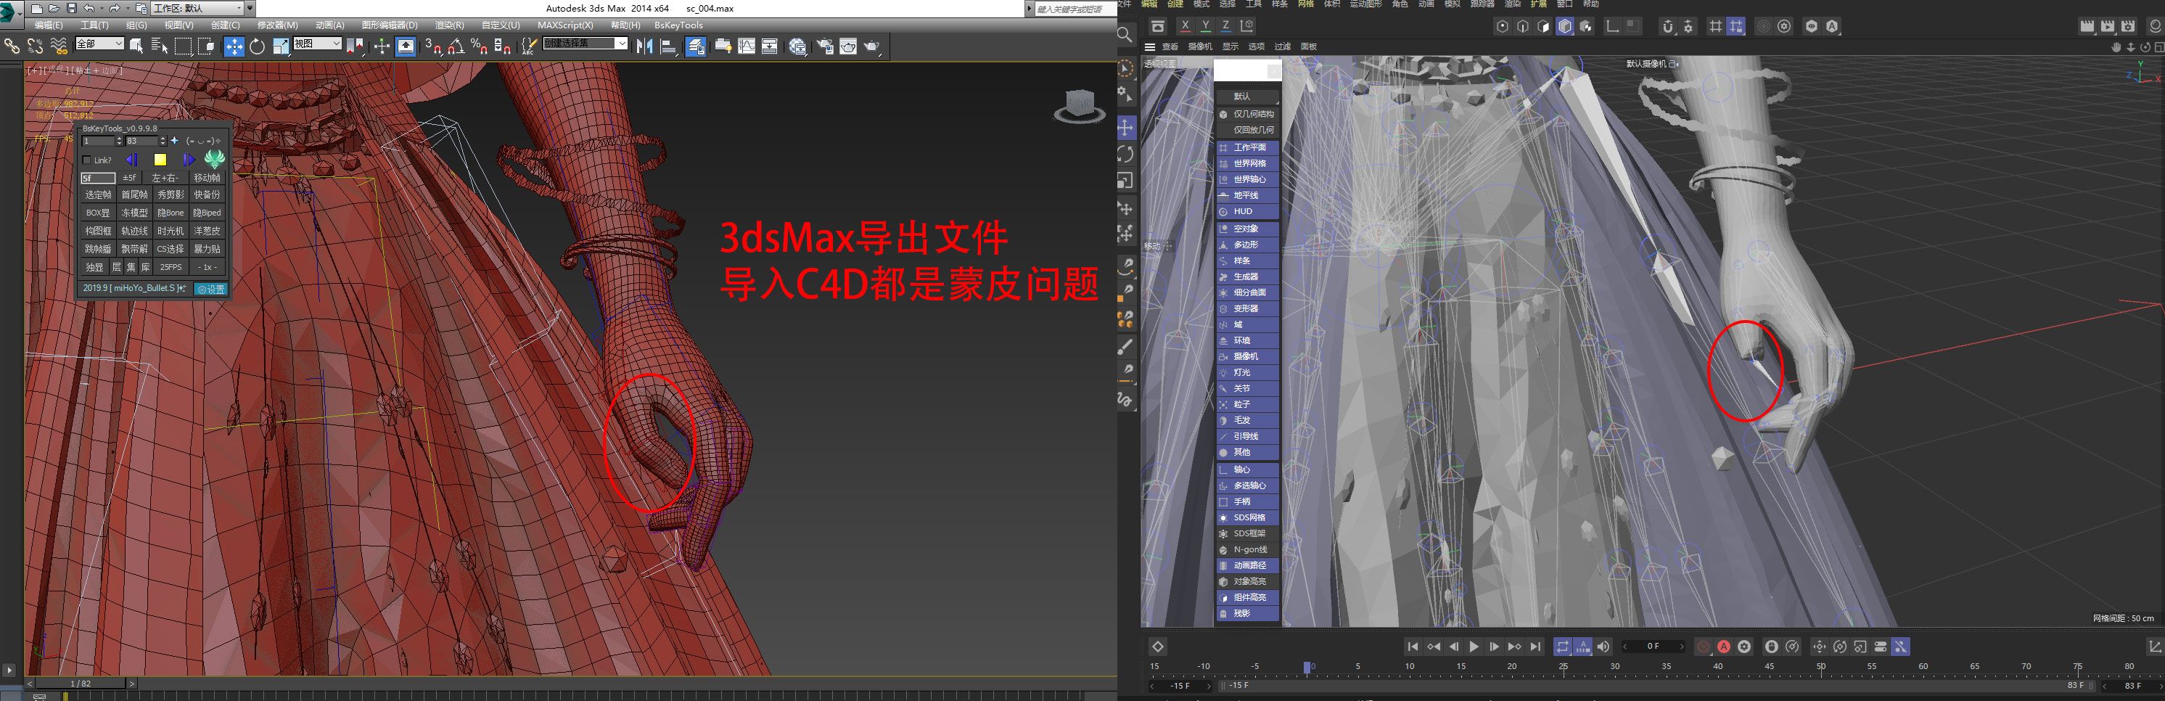The width and height of the screenshot is (2165, 701).
Task: Click the yellow square button in BsKeyTools
Action: click(x=160, y=160)
